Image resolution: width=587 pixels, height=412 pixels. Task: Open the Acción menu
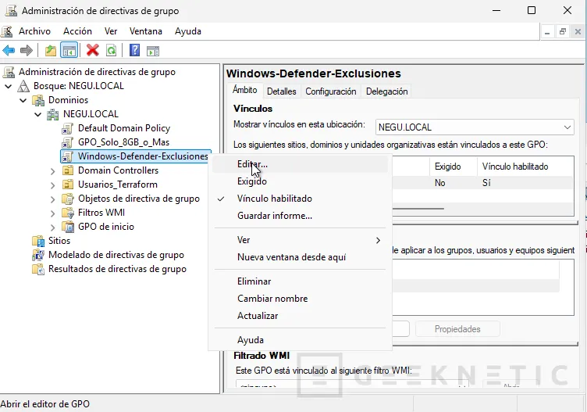point(77,31)
